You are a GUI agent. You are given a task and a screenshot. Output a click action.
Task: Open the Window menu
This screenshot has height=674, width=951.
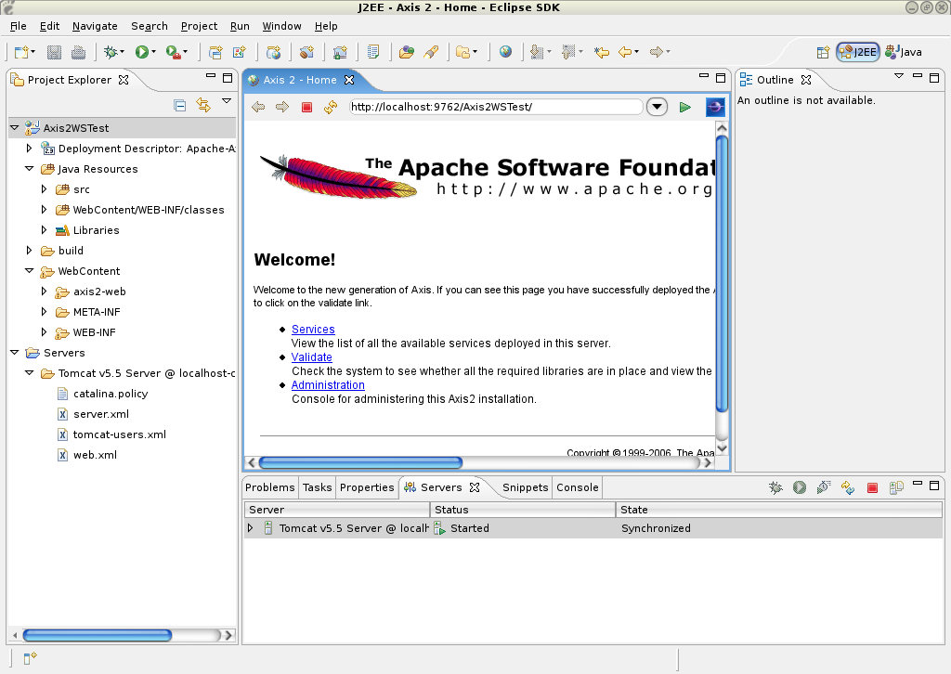281,26
